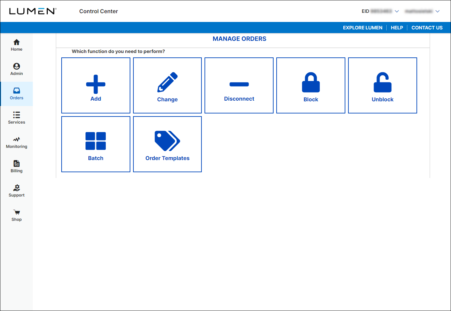
Task: Open the Explore Lumen link
Action: [x=363, y=28]
